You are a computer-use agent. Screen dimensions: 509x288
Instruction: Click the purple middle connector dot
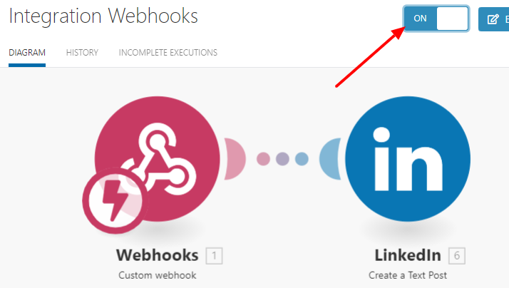point(282,159)
